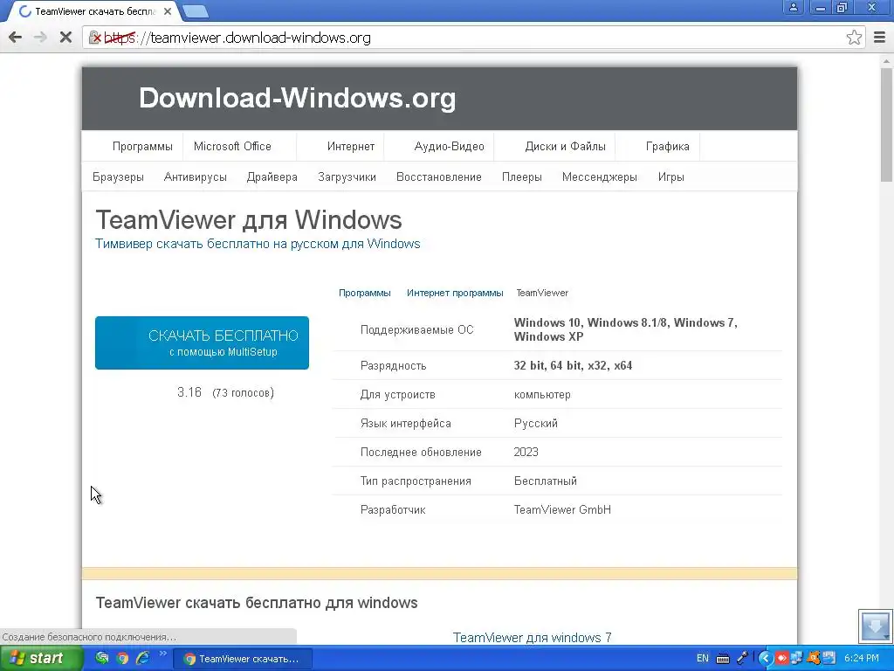Go back with the browser Back arrow
Viewport: 894px width, 671px height.
pos(16,38)
